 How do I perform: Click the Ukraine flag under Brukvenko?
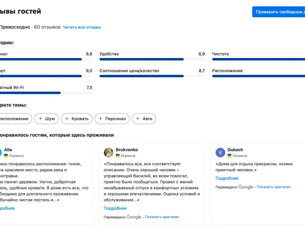118,155
